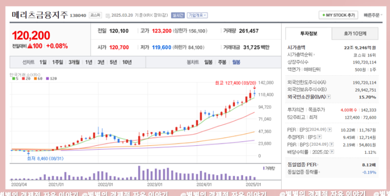
Task: Click the 142,080 y-axis label
Action: (266, 83)
